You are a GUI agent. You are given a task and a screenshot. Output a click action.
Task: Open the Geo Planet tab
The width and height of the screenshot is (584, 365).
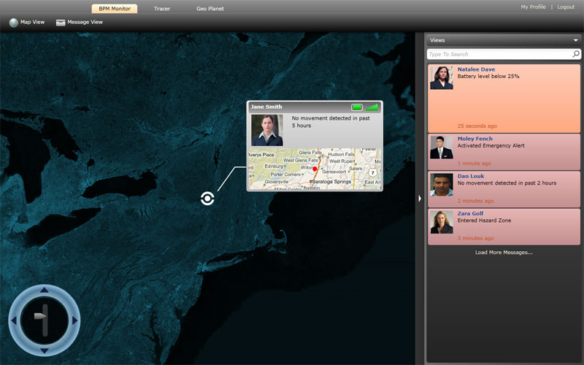(x=210, y=9)
